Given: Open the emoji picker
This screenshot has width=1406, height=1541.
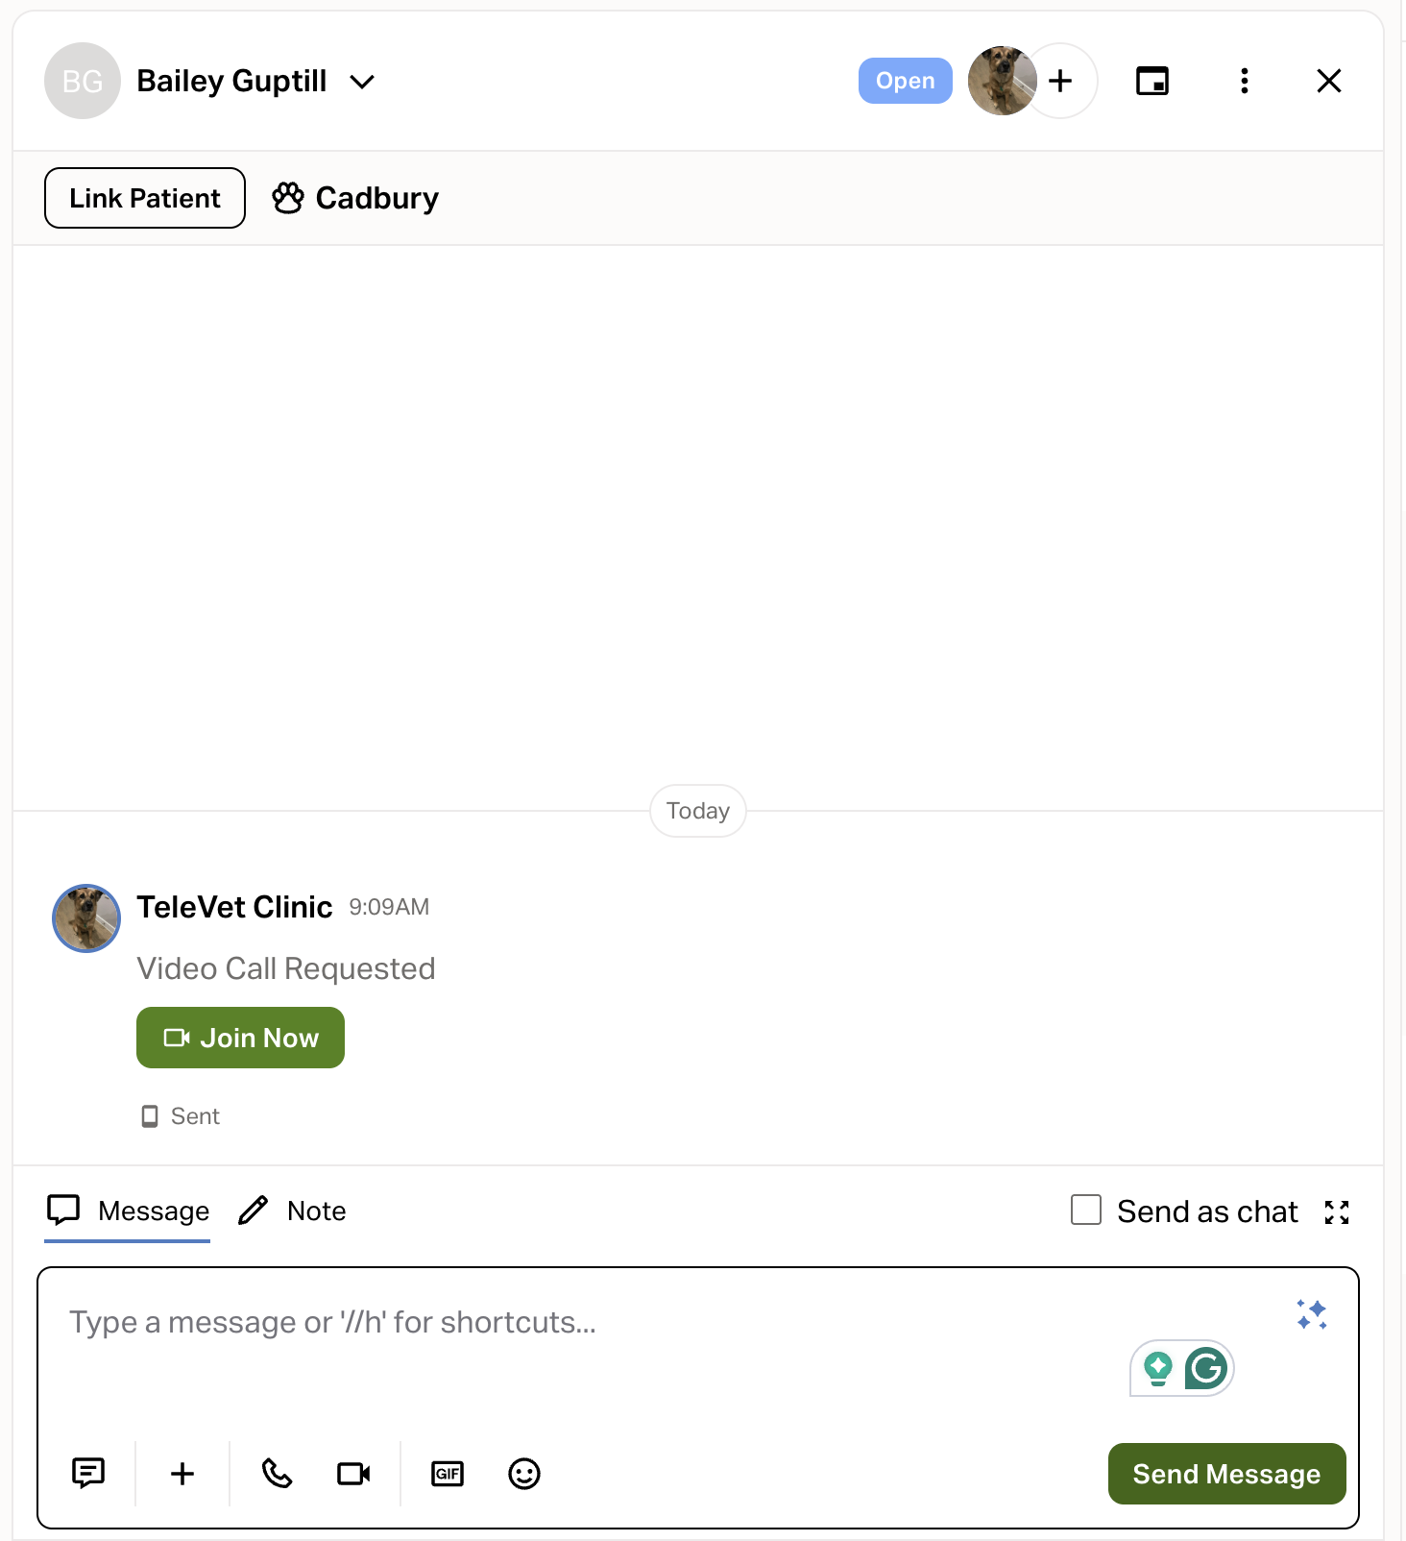Looking at the screenshot, I should (x=524, y=1473).
